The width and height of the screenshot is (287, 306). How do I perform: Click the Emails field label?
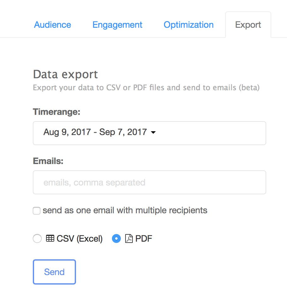[x=48, y=161]
